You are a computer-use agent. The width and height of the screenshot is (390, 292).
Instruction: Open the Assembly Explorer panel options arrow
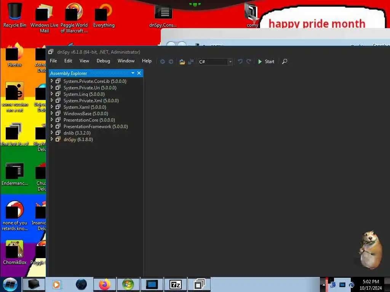[133, 73]
